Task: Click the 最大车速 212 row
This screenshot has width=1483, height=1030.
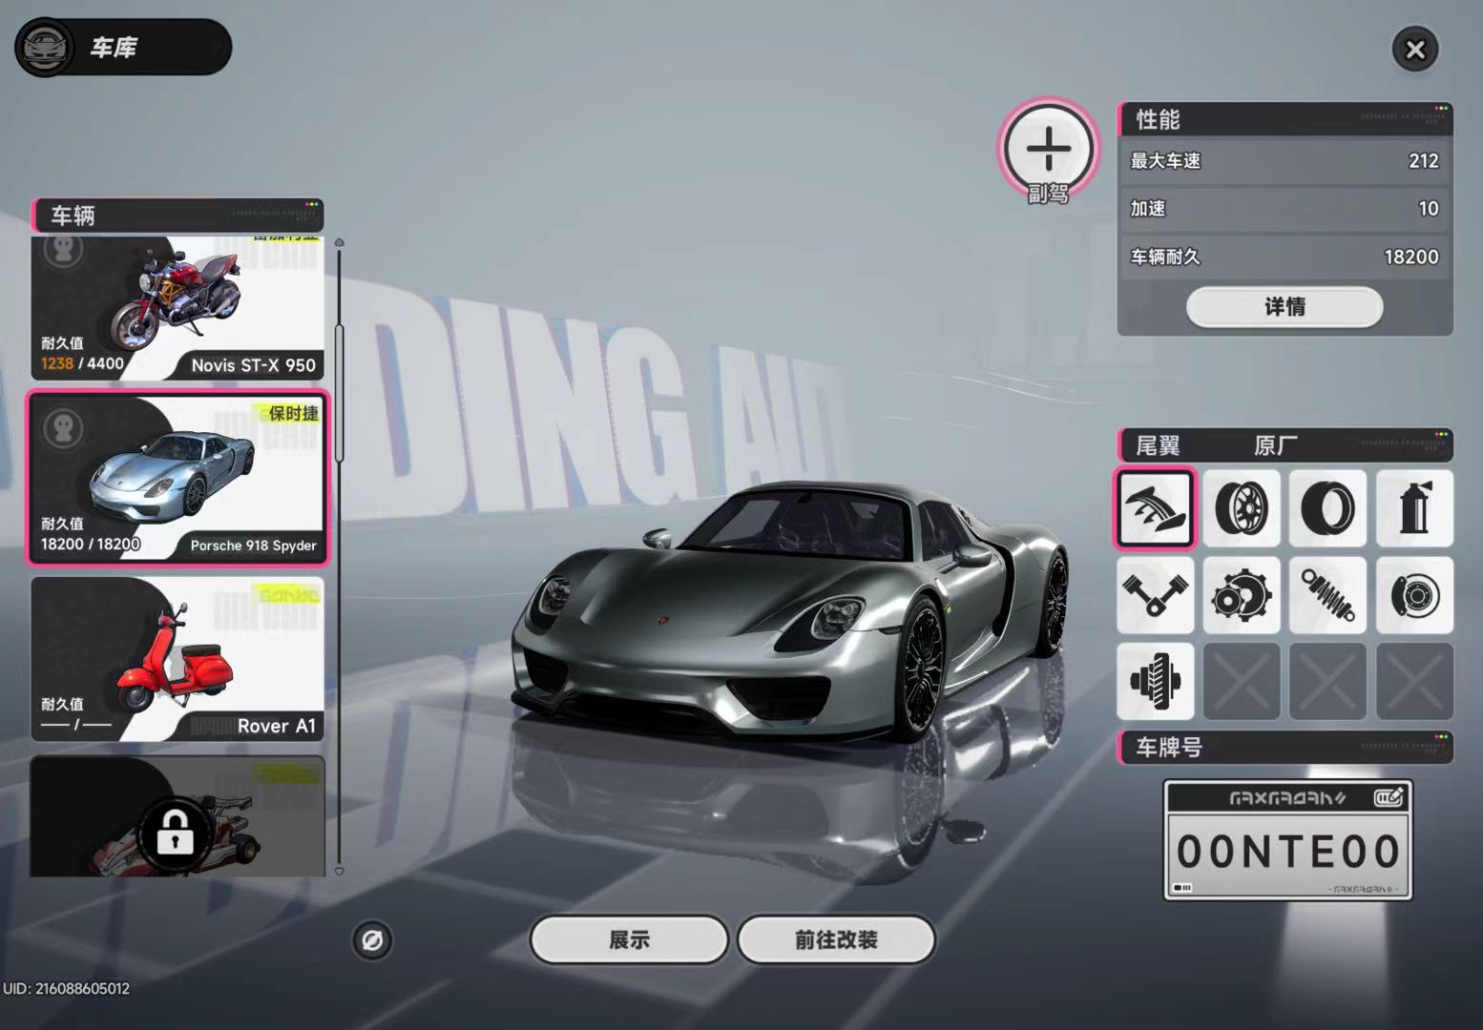Action: pos(1285,161)
